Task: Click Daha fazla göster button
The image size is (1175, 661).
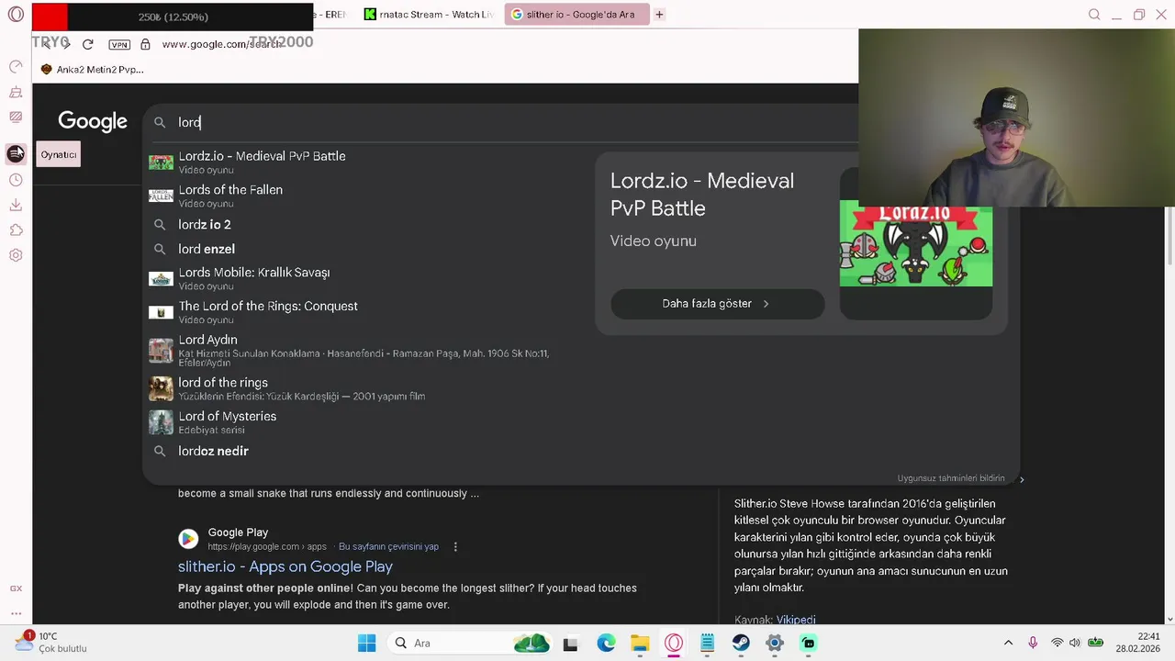Action: click(717, 304)
